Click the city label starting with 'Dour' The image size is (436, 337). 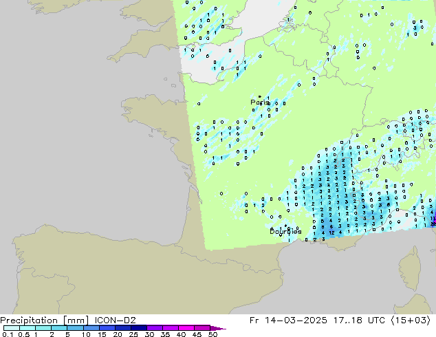click(x=285, y=231)
